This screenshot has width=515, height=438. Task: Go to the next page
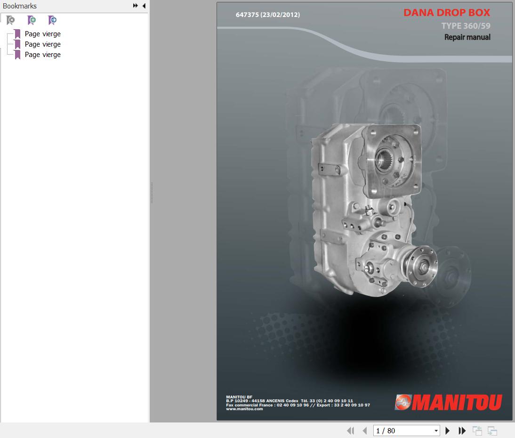[x=447, y=430]
